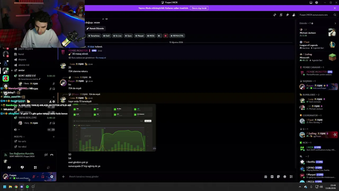Open user settings gear
Viewport: 339px width, 191px height.
coord(52,177)
